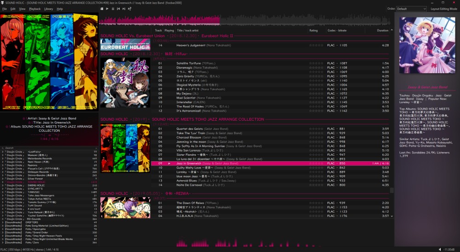Image resolution: width=460 pixels, height=252 pixels.
Task: Open the Library menu
Action: pos(48,9)
